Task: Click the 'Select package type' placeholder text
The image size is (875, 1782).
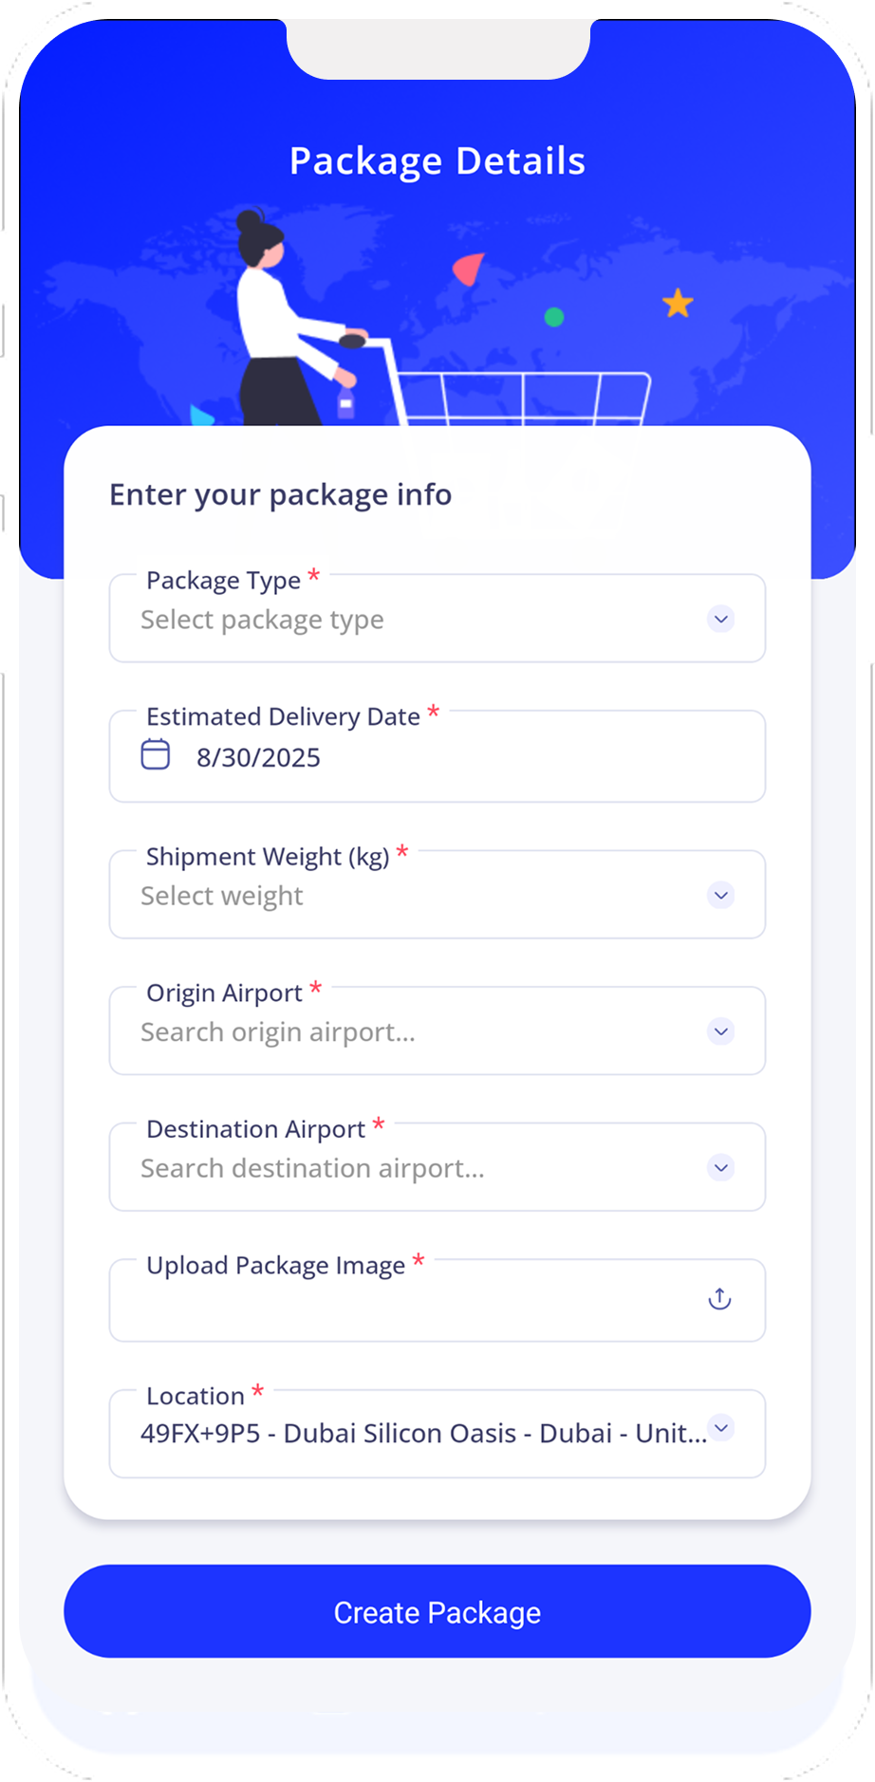Action: click(x=262, y=621)
